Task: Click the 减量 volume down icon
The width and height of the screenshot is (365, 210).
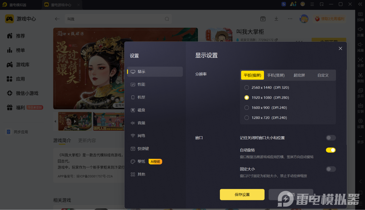Action: [x=360, y=44]
